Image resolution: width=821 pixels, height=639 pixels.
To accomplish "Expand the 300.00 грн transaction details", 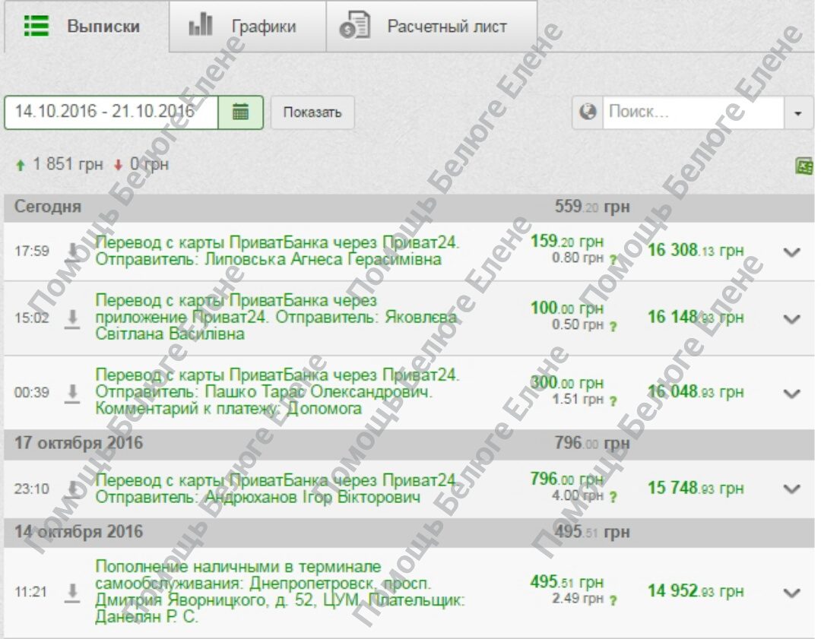I will tap(791, 394).
